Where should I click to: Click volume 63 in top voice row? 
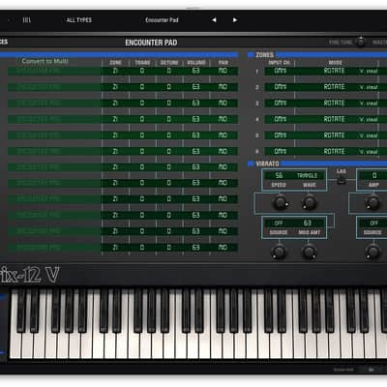click(195, 71)
